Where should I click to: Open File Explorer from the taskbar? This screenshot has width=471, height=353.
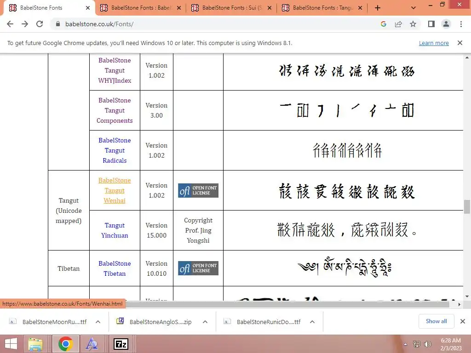tap(35, 344)
